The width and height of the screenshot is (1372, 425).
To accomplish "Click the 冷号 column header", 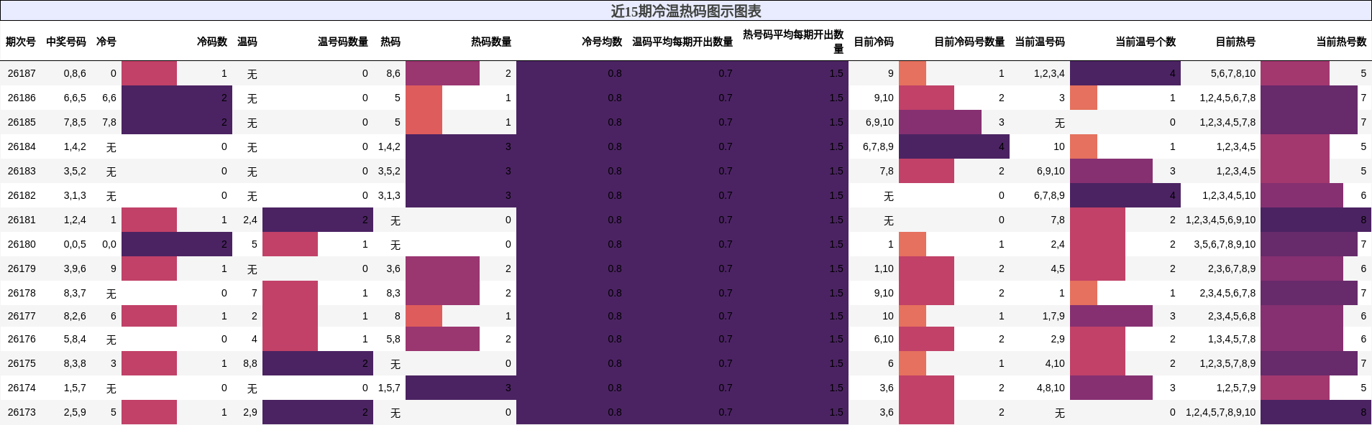I will (106, 42).
